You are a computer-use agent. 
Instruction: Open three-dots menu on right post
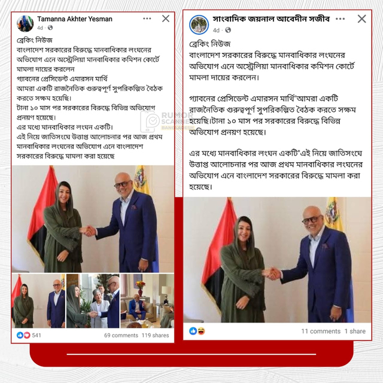[341, 19]
